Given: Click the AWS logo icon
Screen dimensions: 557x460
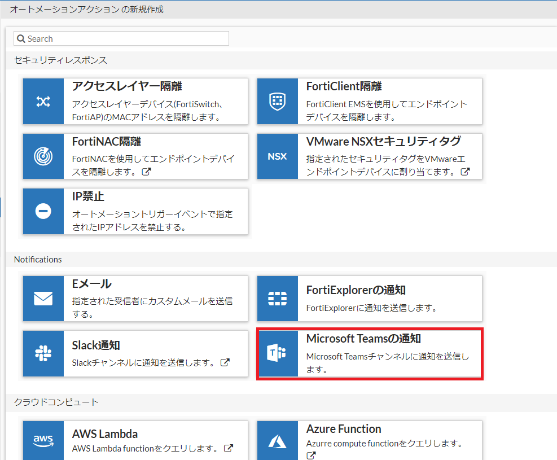Looking at the screenshot, I should coord(43,440).
